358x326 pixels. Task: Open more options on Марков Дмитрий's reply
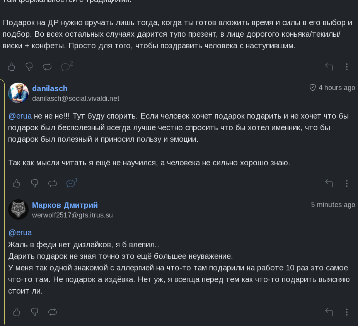click(347, 312)
